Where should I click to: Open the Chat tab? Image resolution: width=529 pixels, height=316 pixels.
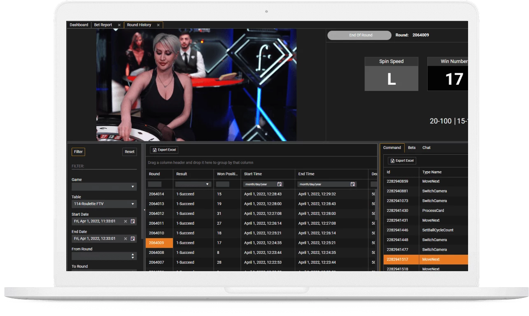[426, 148]
